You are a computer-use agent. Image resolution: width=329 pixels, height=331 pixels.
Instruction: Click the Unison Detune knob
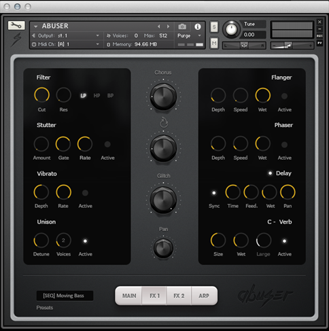pyautogui.click(x=41, y=241)
